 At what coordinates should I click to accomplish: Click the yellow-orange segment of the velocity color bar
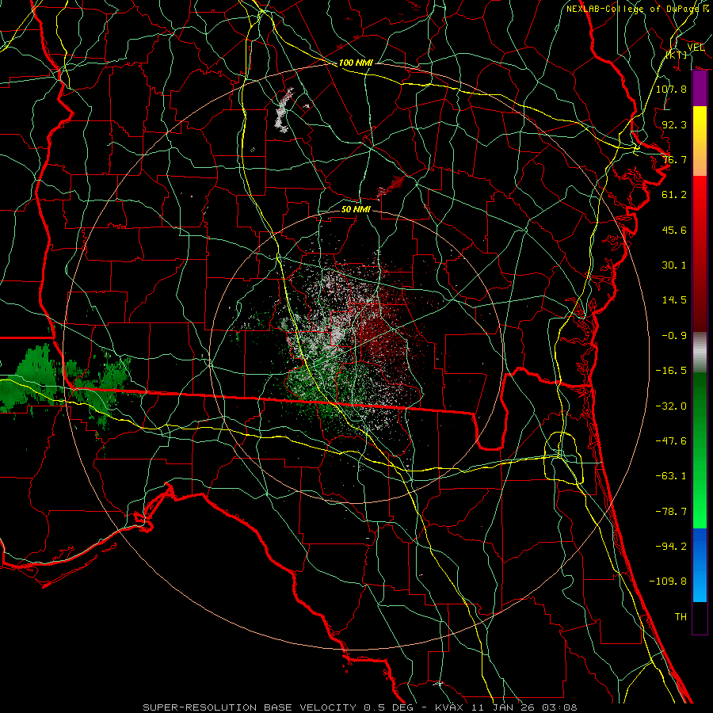pyautogui.click(x=700, y=141)
